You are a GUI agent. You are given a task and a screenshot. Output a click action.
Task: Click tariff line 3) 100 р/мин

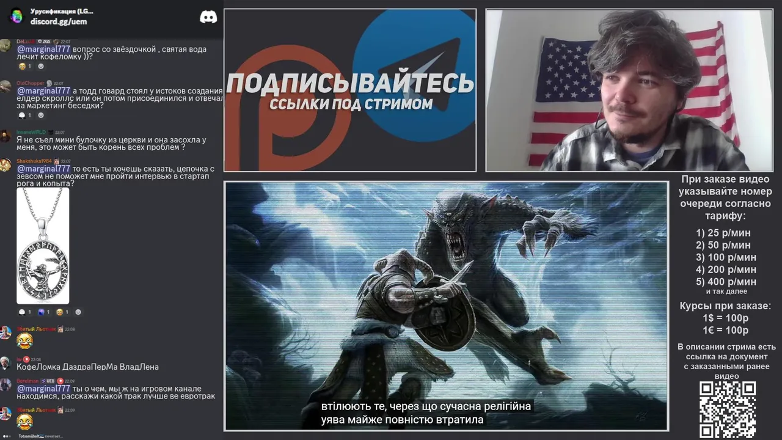726,257
